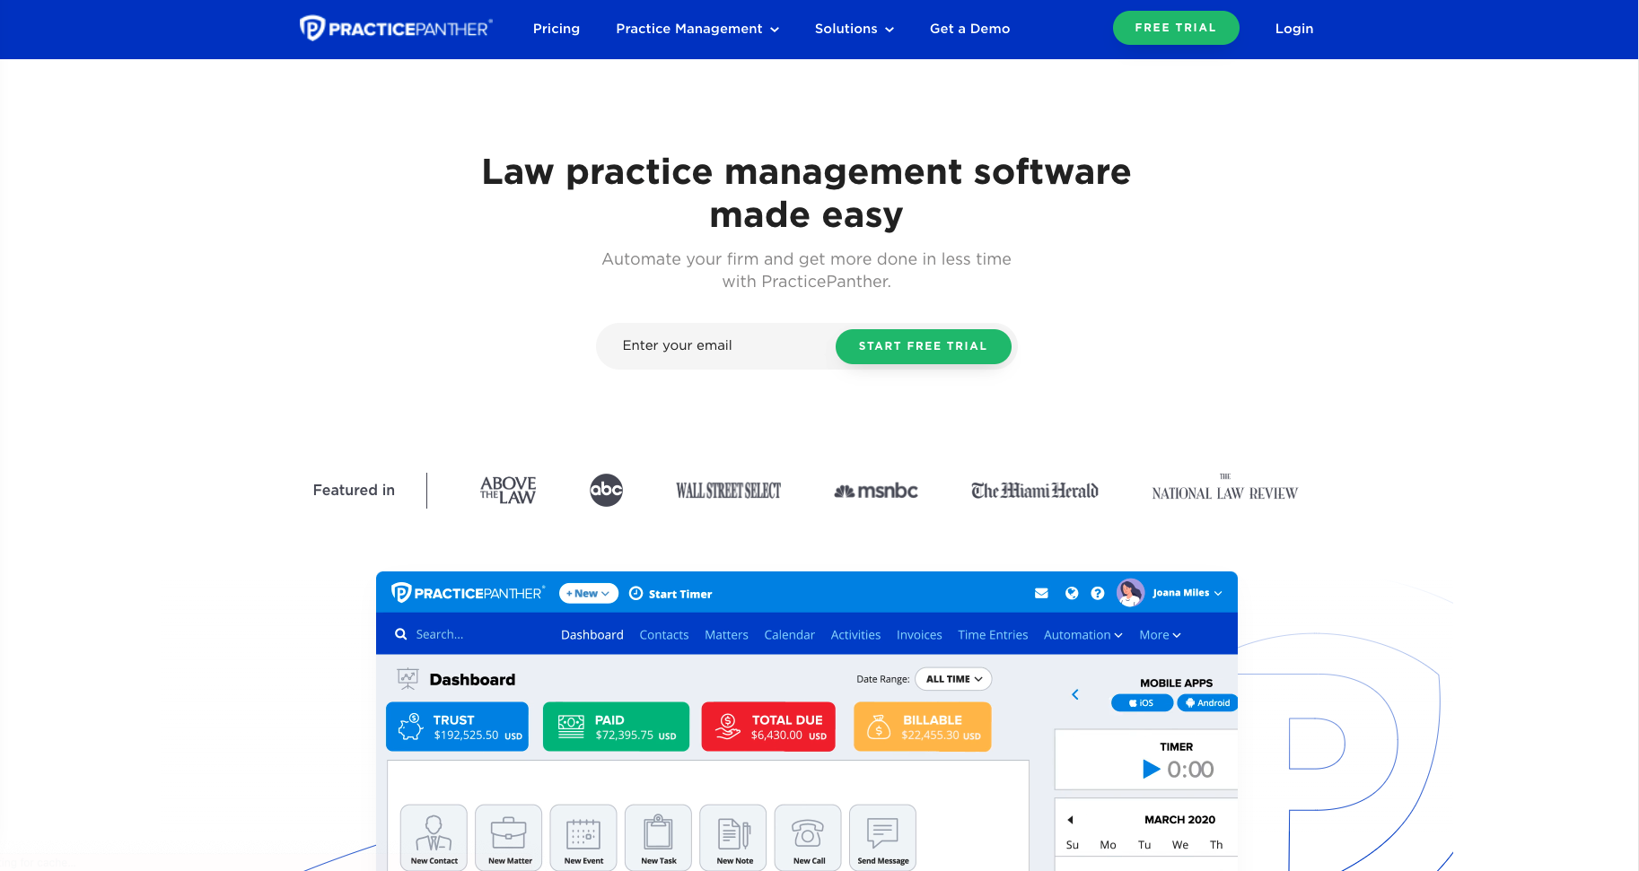Viewport: 1639px width, 871px height.
Task: Click the abc network logo
Action: click(606, 490)
